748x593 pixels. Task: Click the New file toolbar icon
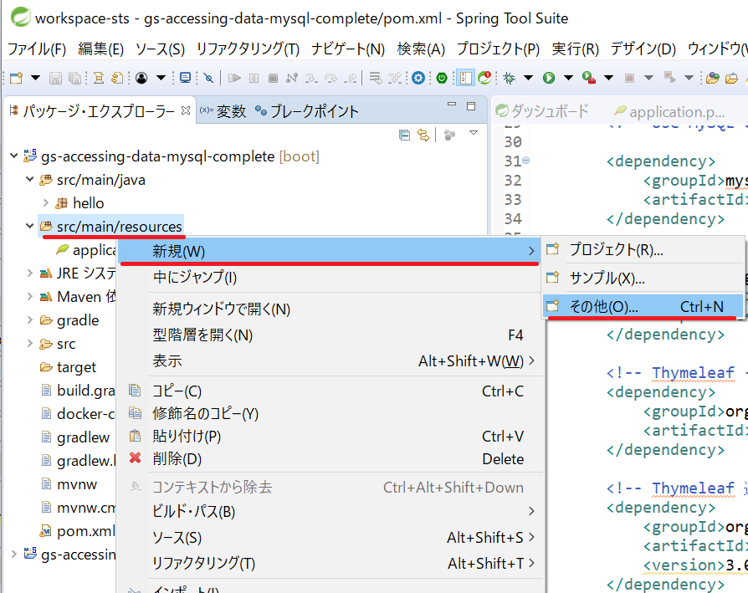(16, 78)
